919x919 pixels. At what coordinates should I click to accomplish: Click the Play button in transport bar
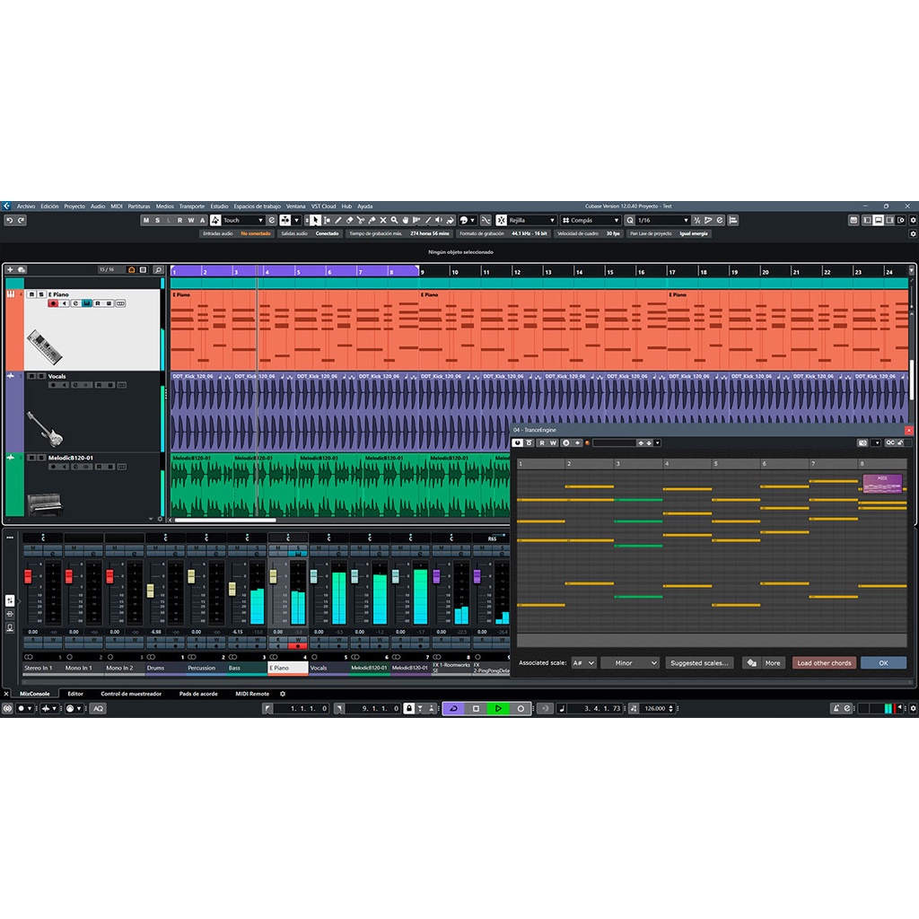pos(498,708)
